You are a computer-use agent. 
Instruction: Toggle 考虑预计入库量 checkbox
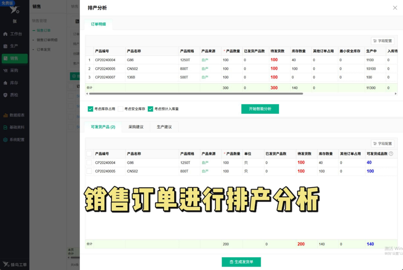pos(150,109)
